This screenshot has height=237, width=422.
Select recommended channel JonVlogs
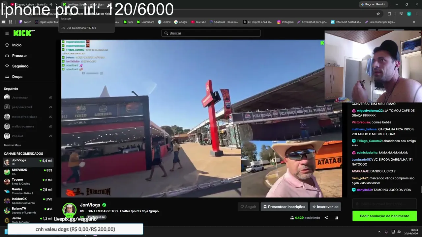(x=28, y=162)
